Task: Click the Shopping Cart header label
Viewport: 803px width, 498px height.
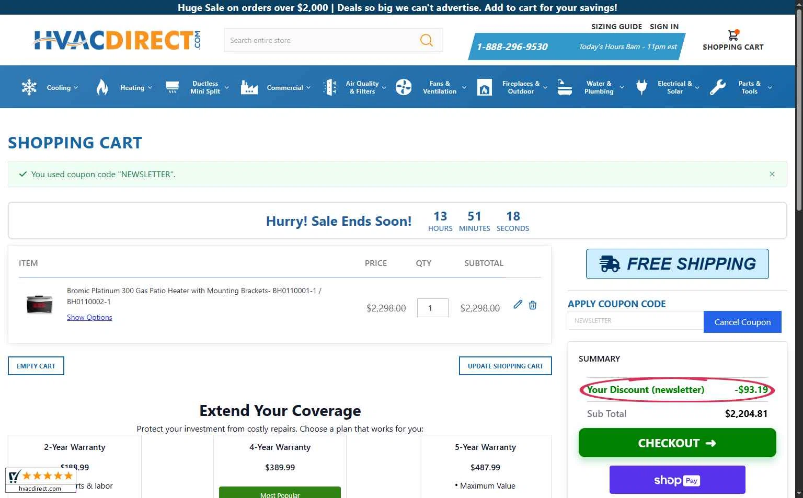Action: click(x=733, y=47)
